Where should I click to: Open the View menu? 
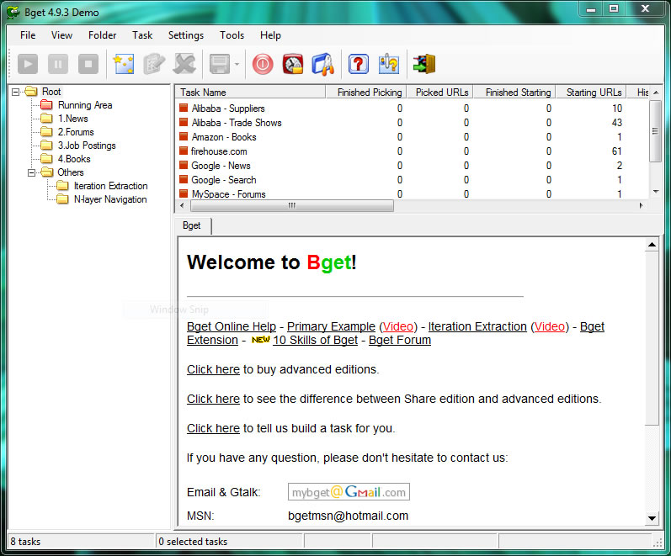[x=61, y=35]
